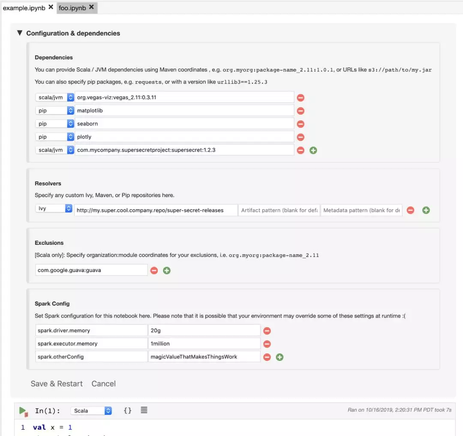Add a new Spark config row
463x436 pixels.
(x=280, y=357)
